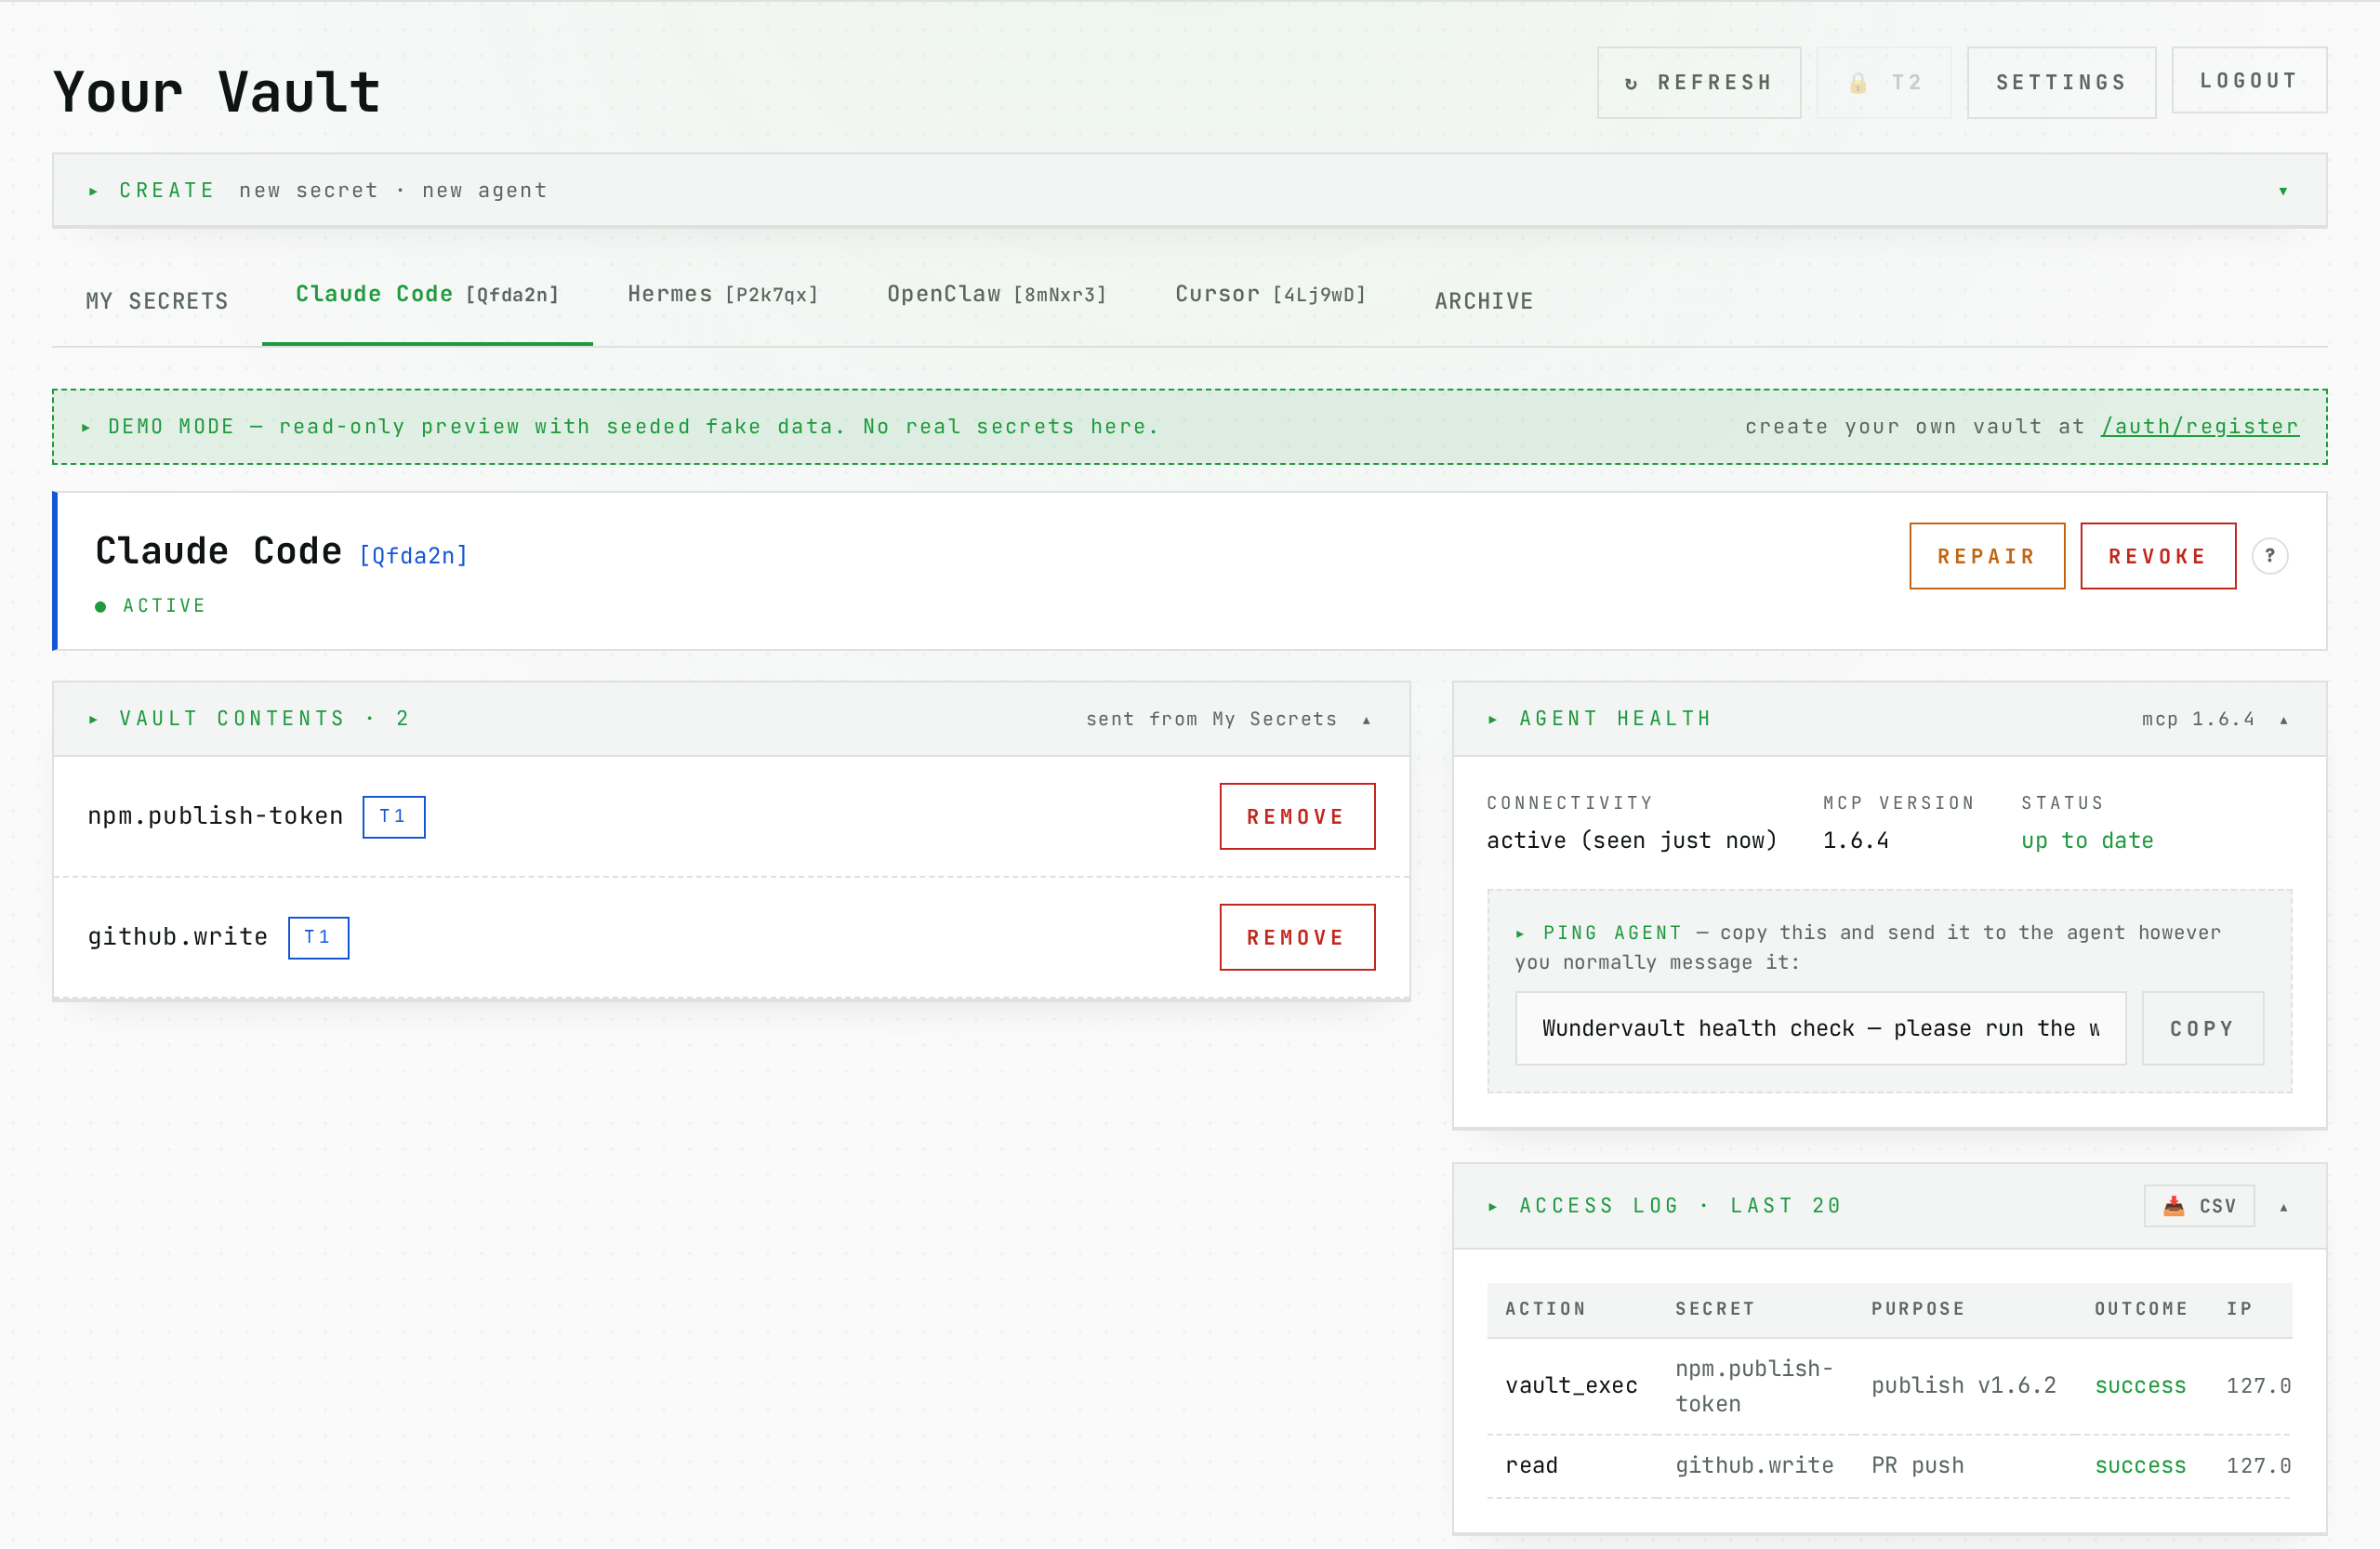Click the 'sent from My Secrets' arrow
The height and width of the screenshot is (1549, 2380).
(x=1366, y=720)
